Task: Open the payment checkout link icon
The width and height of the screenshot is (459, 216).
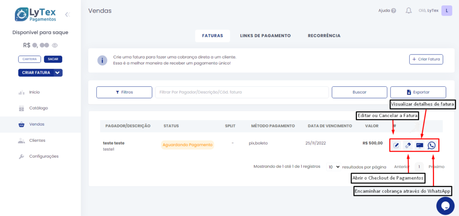Action: tap(408, 145)
